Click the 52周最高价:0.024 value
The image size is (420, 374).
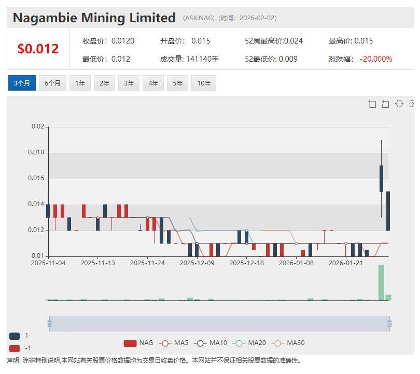(x=274, y=41)
